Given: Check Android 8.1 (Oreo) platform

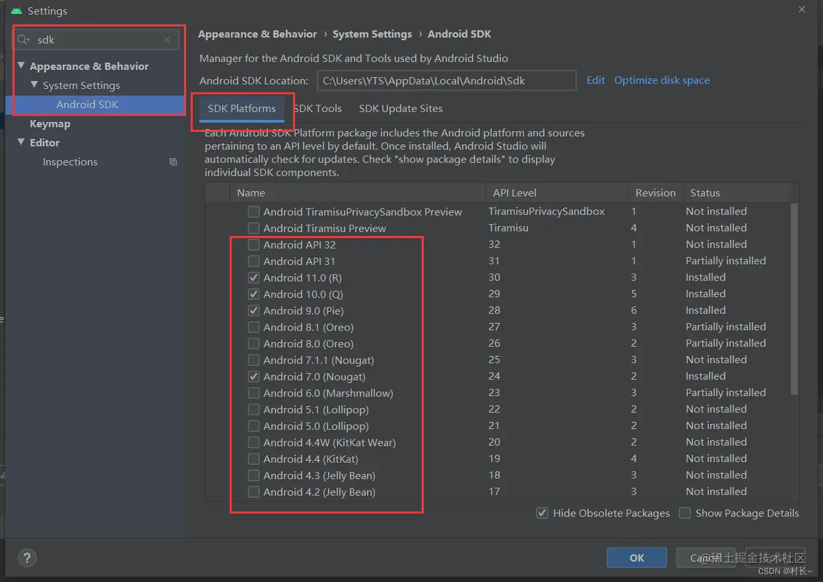Looking at the screenshot, I should click(253, 327).
